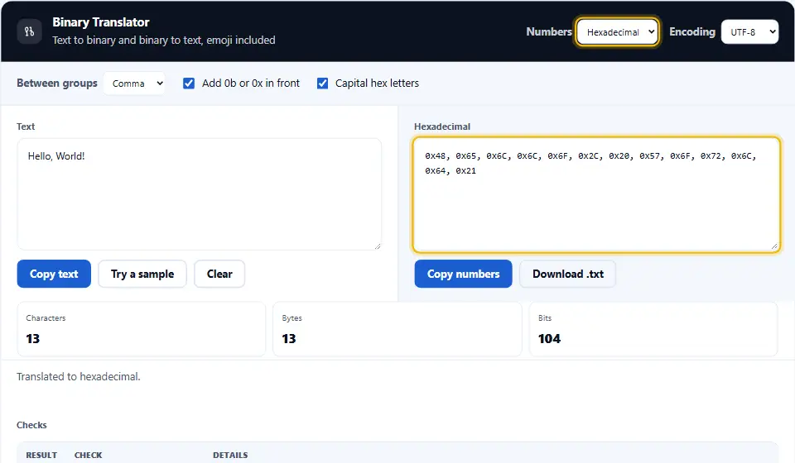Open the Encoding UTF-8 dropdown

[749, 32]
